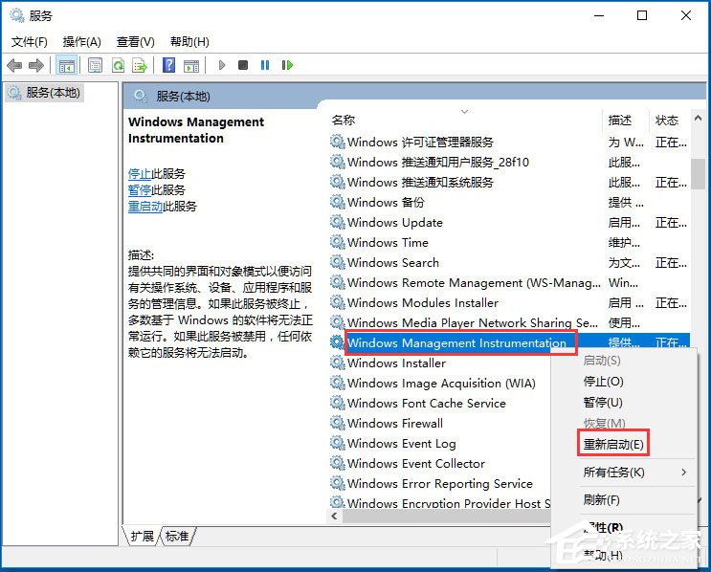The width and height of the screenshot is (711, 572).
Task: Open the 操作(A) menu
Action: [81, 42]
